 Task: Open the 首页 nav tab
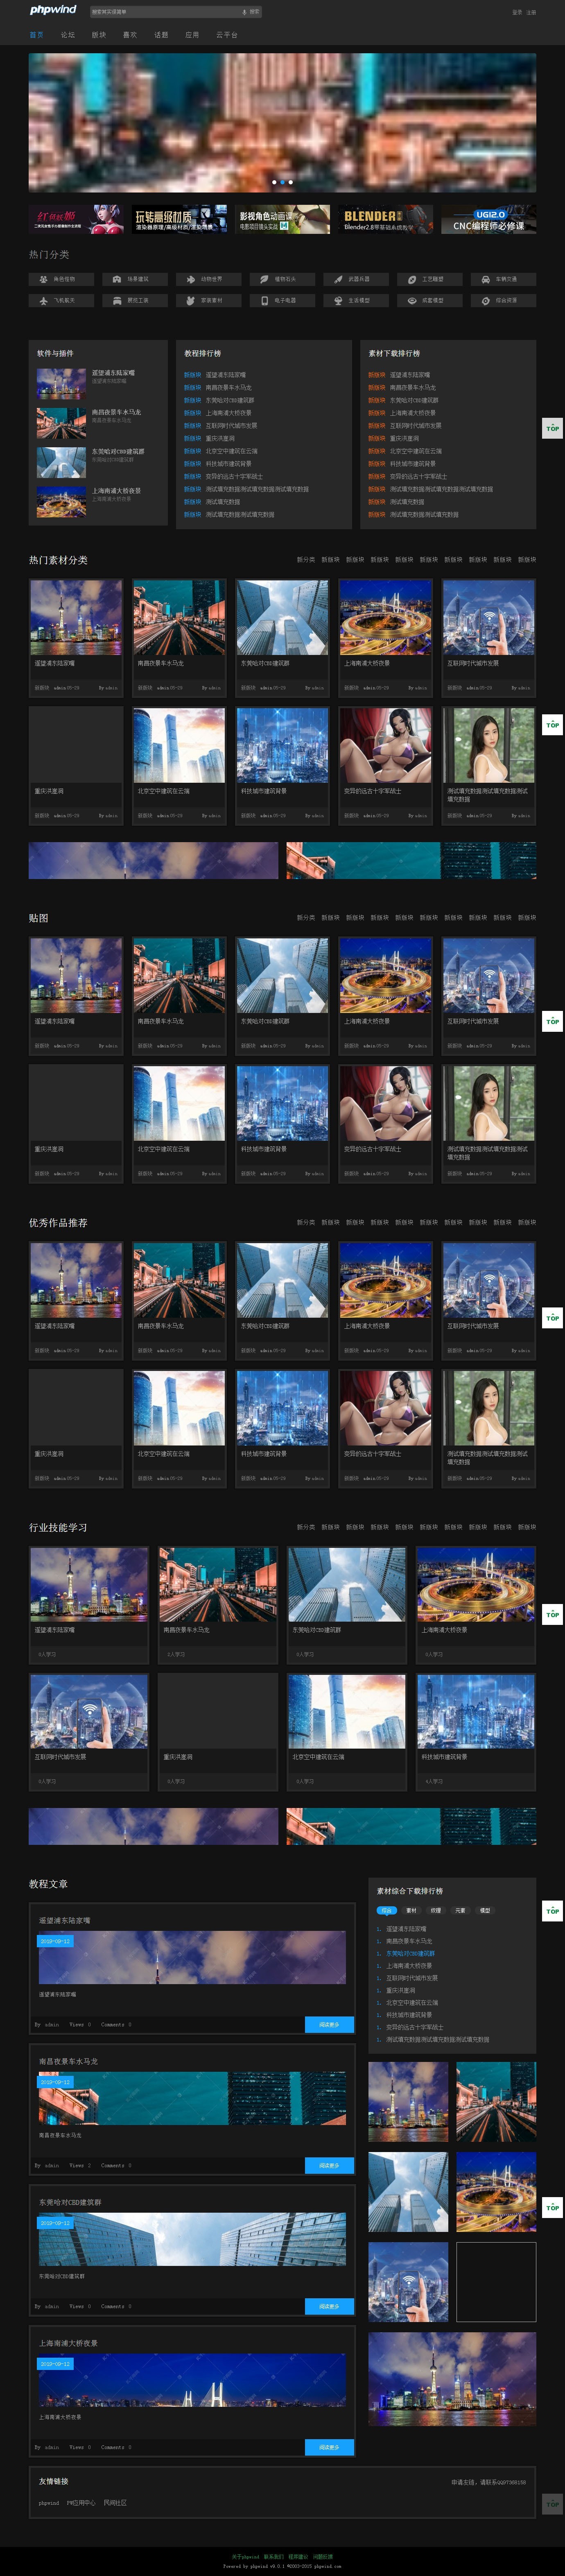pyautogui.click(x=37, y=35)
